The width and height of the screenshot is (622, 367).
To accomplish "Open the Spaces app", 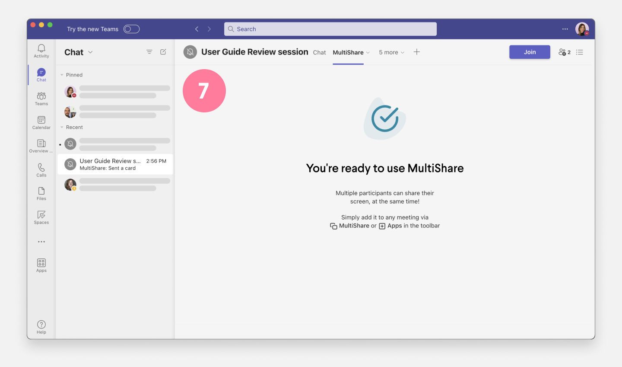I will pos(41,217).
